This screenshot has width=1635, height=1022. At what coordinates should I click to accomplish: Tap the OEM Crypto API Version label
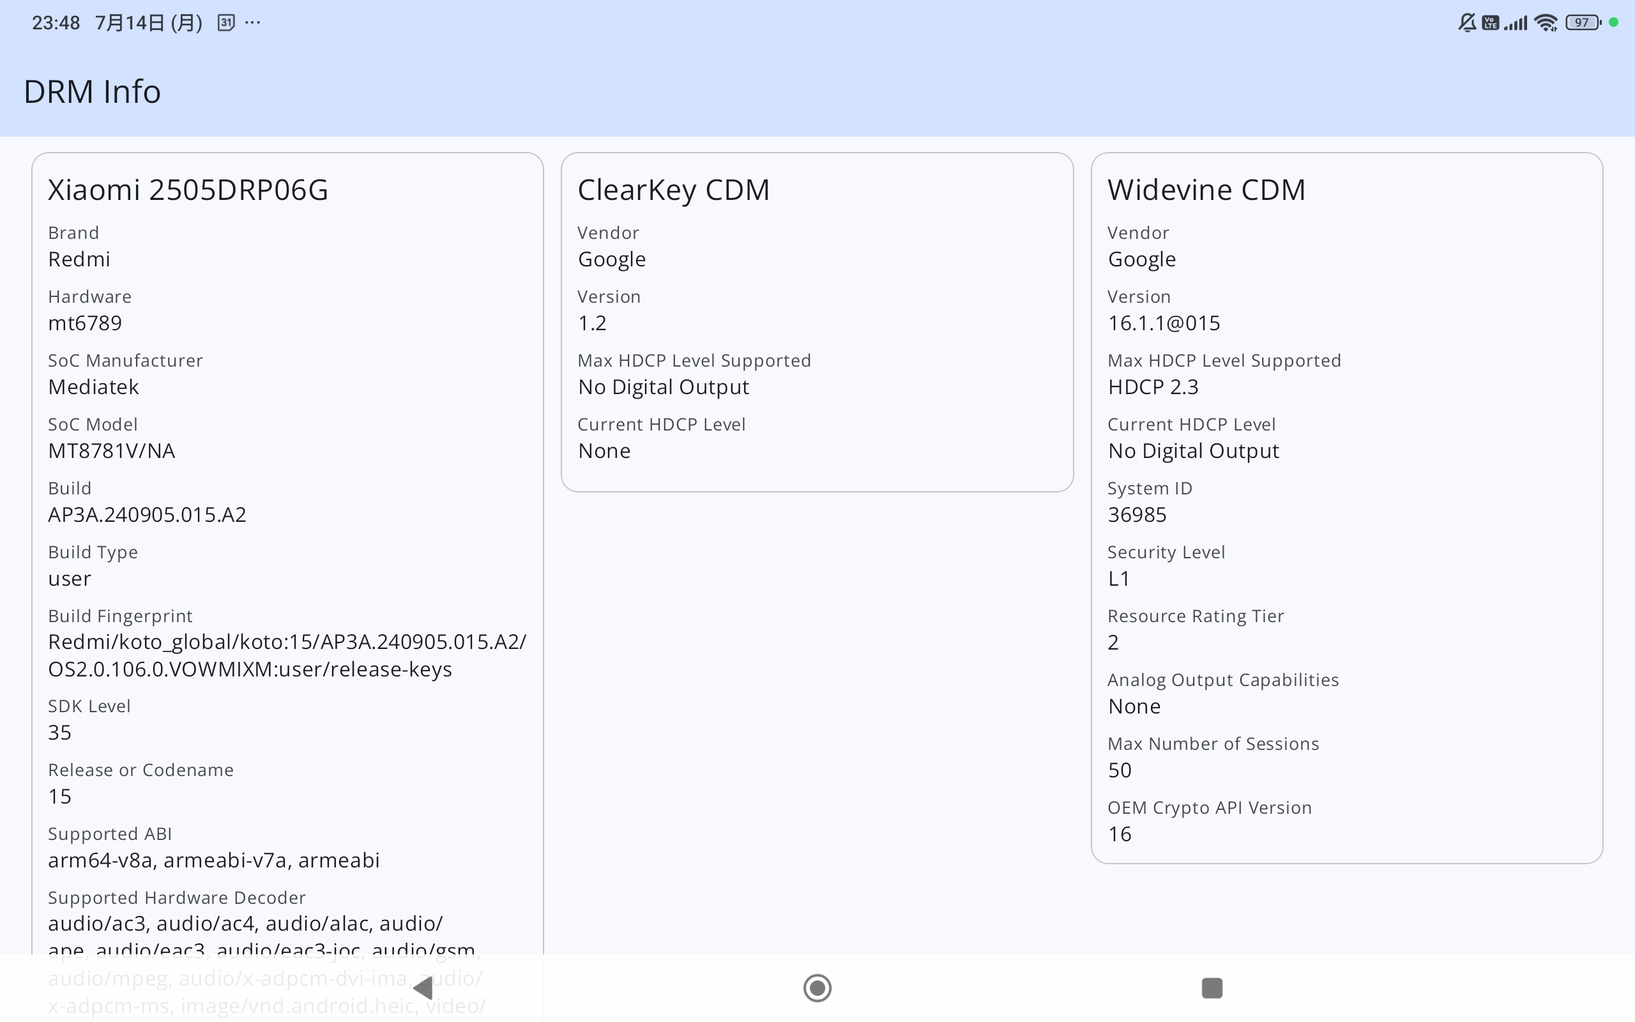click(1210, 808)
